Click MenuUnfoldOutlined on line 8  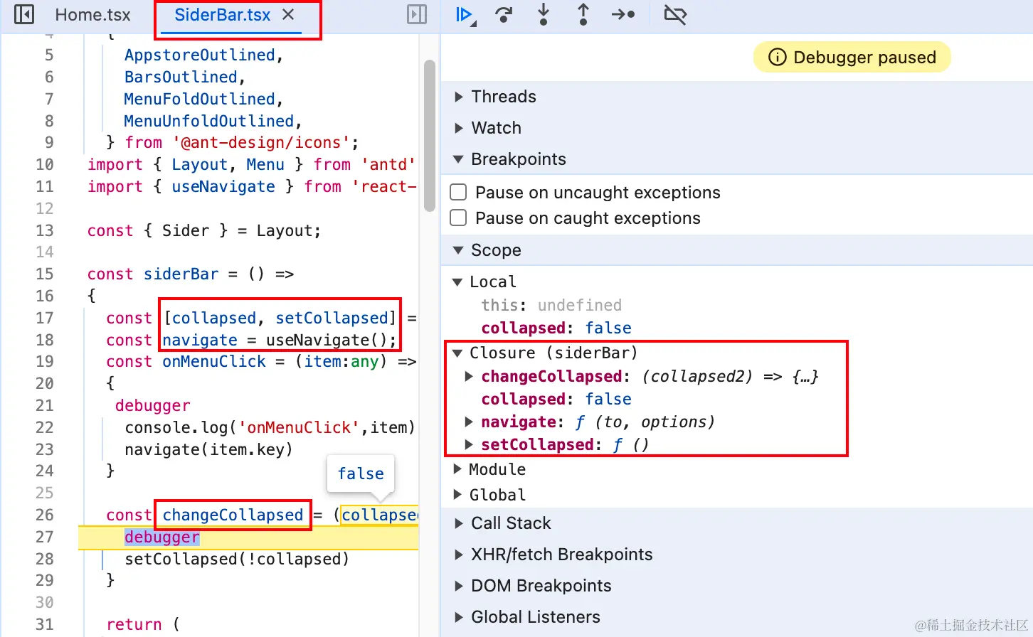tap(208, 121)
